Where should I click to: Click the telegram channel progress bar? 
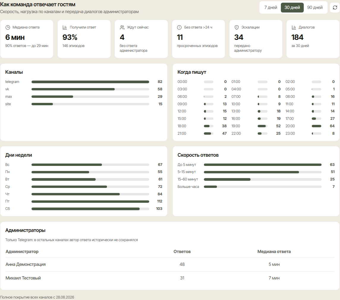(90, 82)
